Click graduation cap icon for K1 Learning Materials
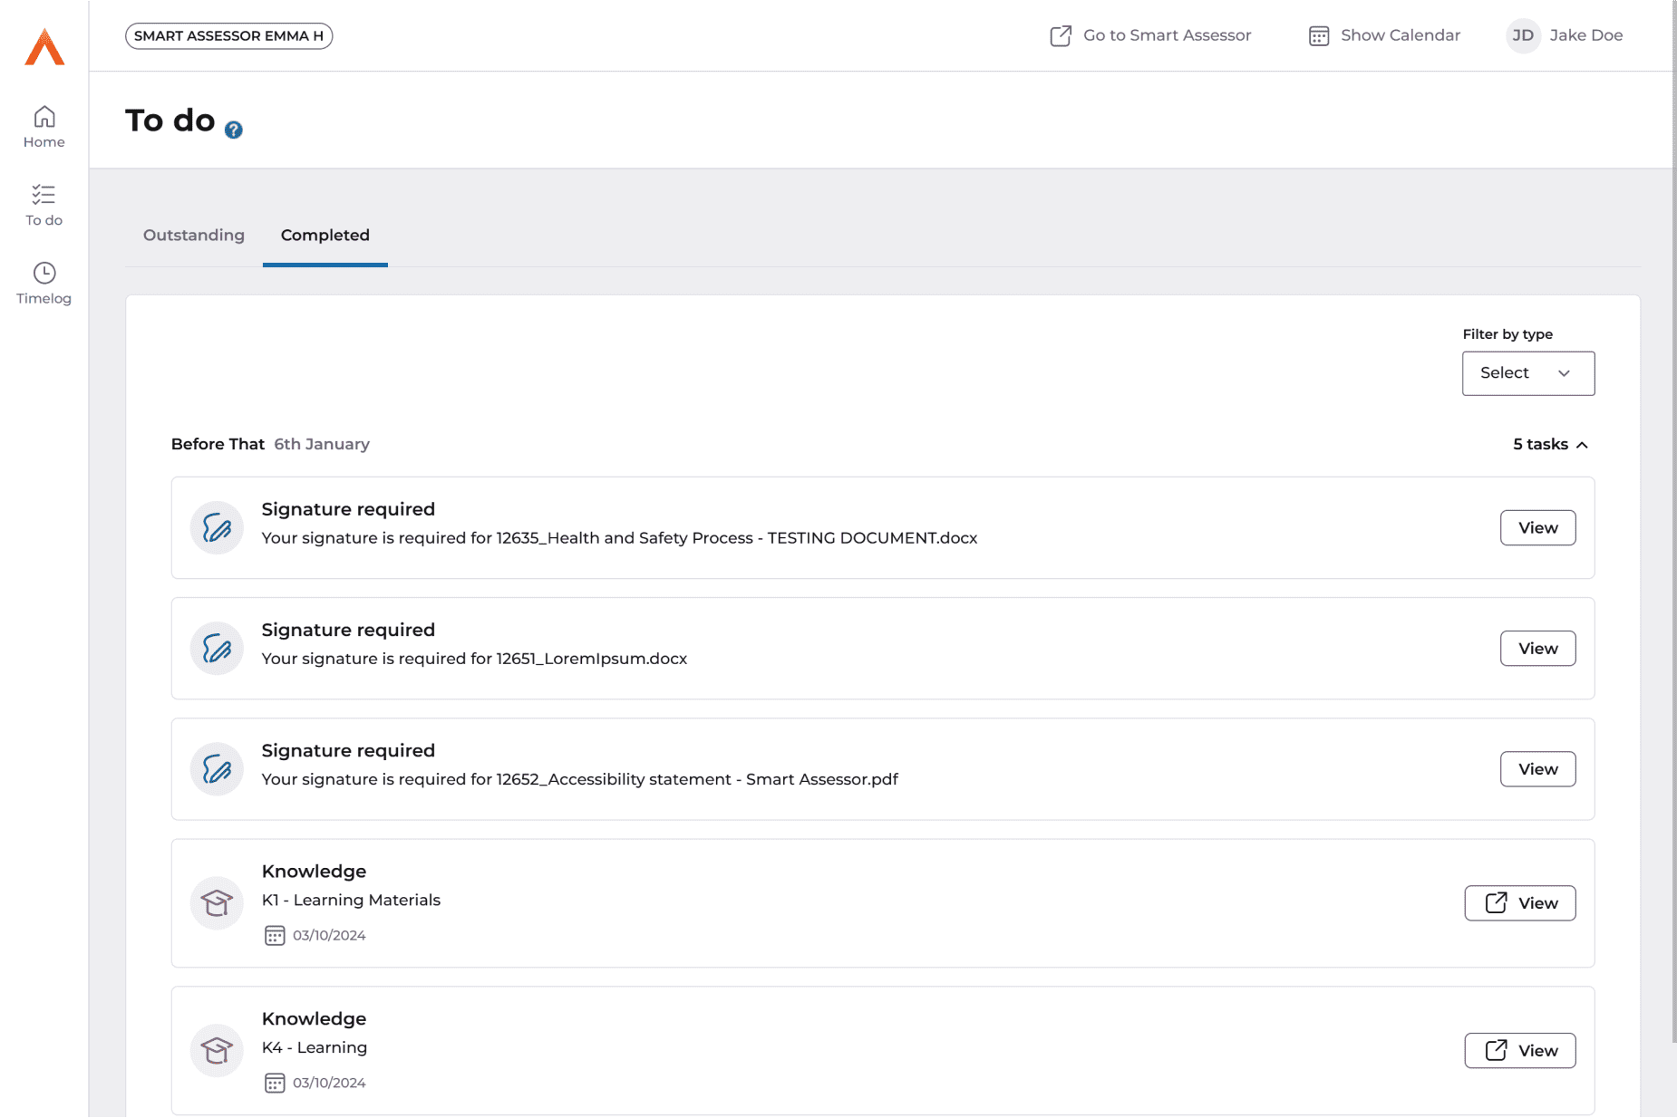Viewport: 1677px width, 1118px height. click(217, 902)
